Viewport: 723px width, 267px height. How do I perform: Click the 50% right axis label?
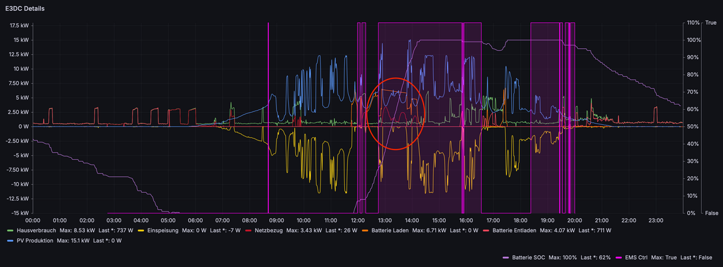pos(692,127)
